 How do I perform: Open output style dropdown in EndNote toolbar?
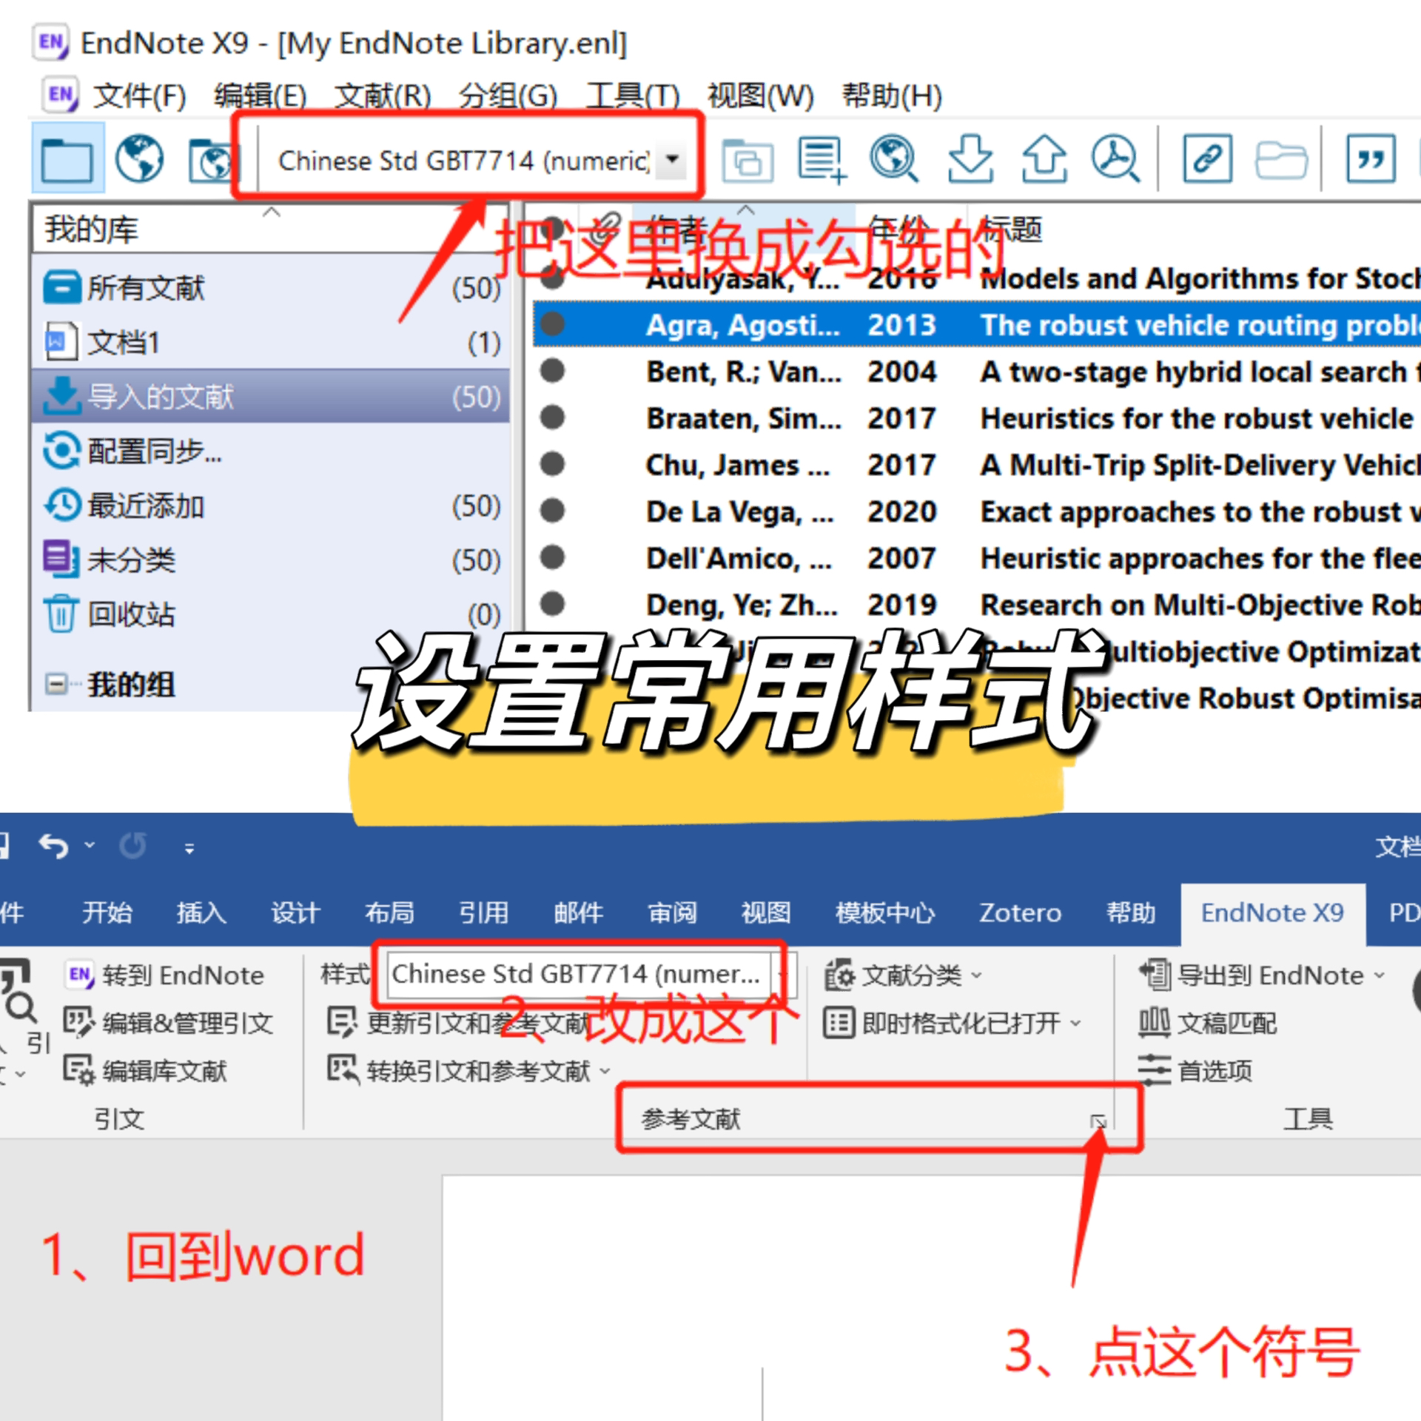(x=673, y=158)
